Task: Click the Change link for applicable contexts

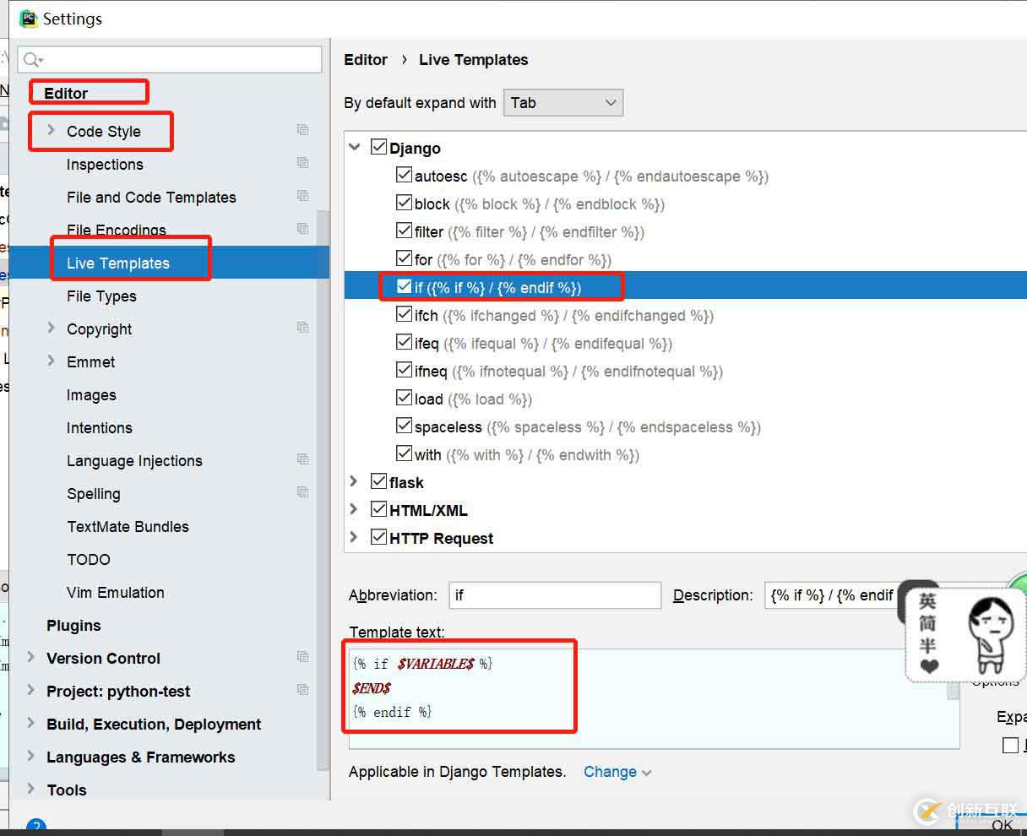Action: click(x=617, y=772)
